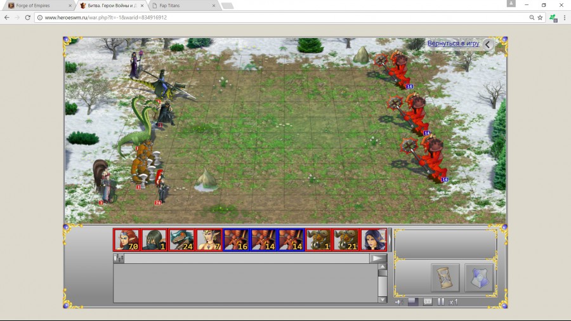Open the battle chat log icon

(x=428, y=302)
